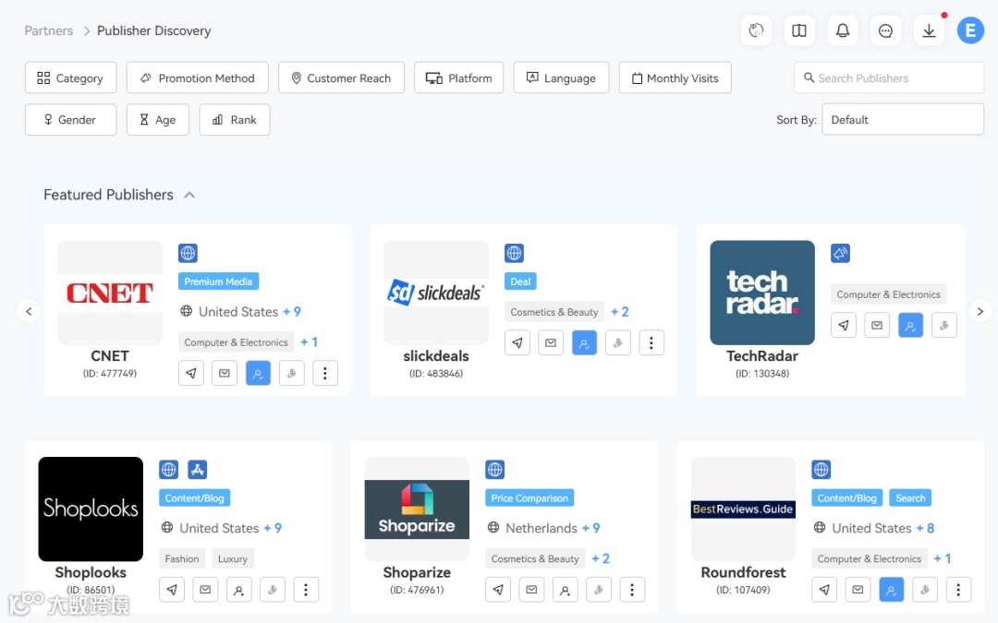The height and width of the screenshot is (623, 998).
Task: Expand +2 categories on slickdeals card
Action: (620, 312)
